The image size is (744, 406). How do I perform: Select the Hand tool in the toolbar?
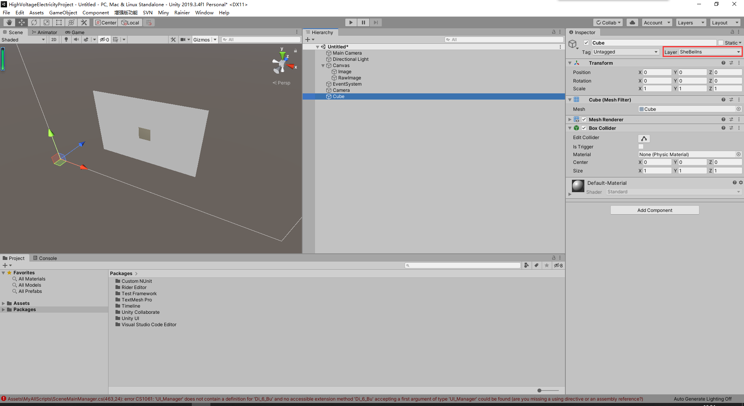click(x=9, y=22)
